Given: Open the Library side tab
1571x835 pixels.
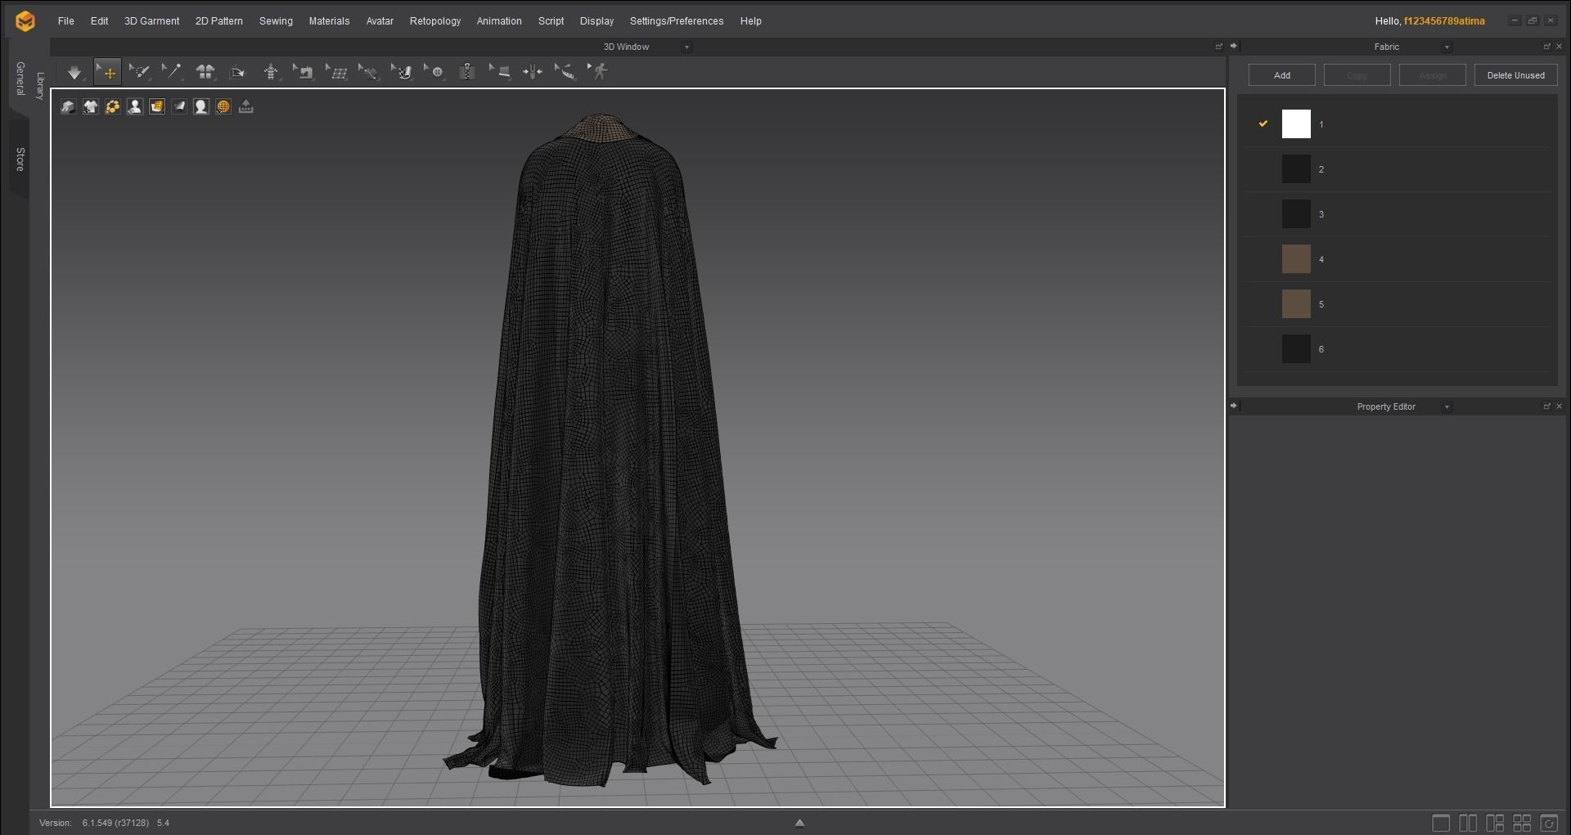Looking at the screenshot, I should point(40,86).
